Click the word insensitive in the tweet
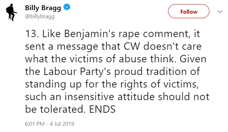Viewport: 228px width, 132px height. [89, 97]
